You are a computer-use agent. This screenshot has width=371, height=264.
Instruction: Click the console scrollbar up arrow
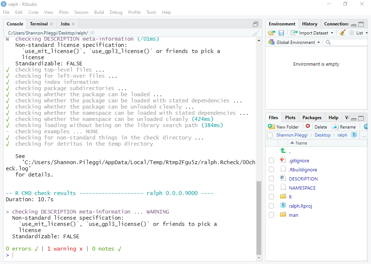pos(259,41)
